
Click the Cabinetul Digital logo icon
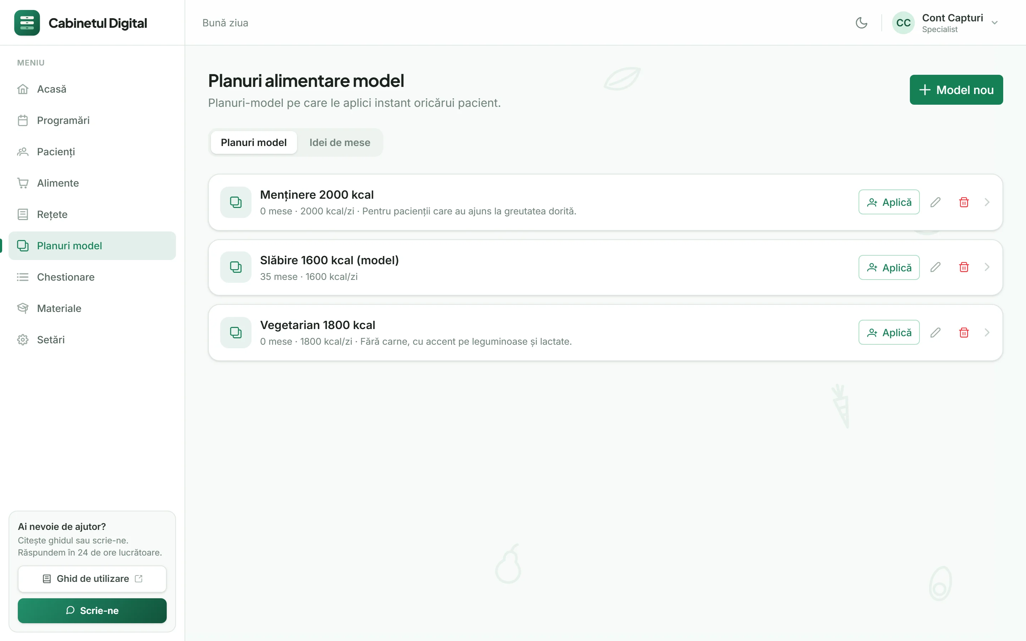point(27,23)
